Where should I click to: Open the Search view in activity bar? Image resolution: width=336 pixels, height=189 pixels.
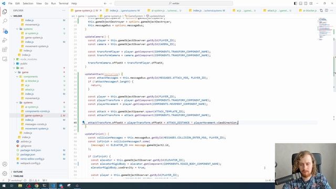(5, 21)
